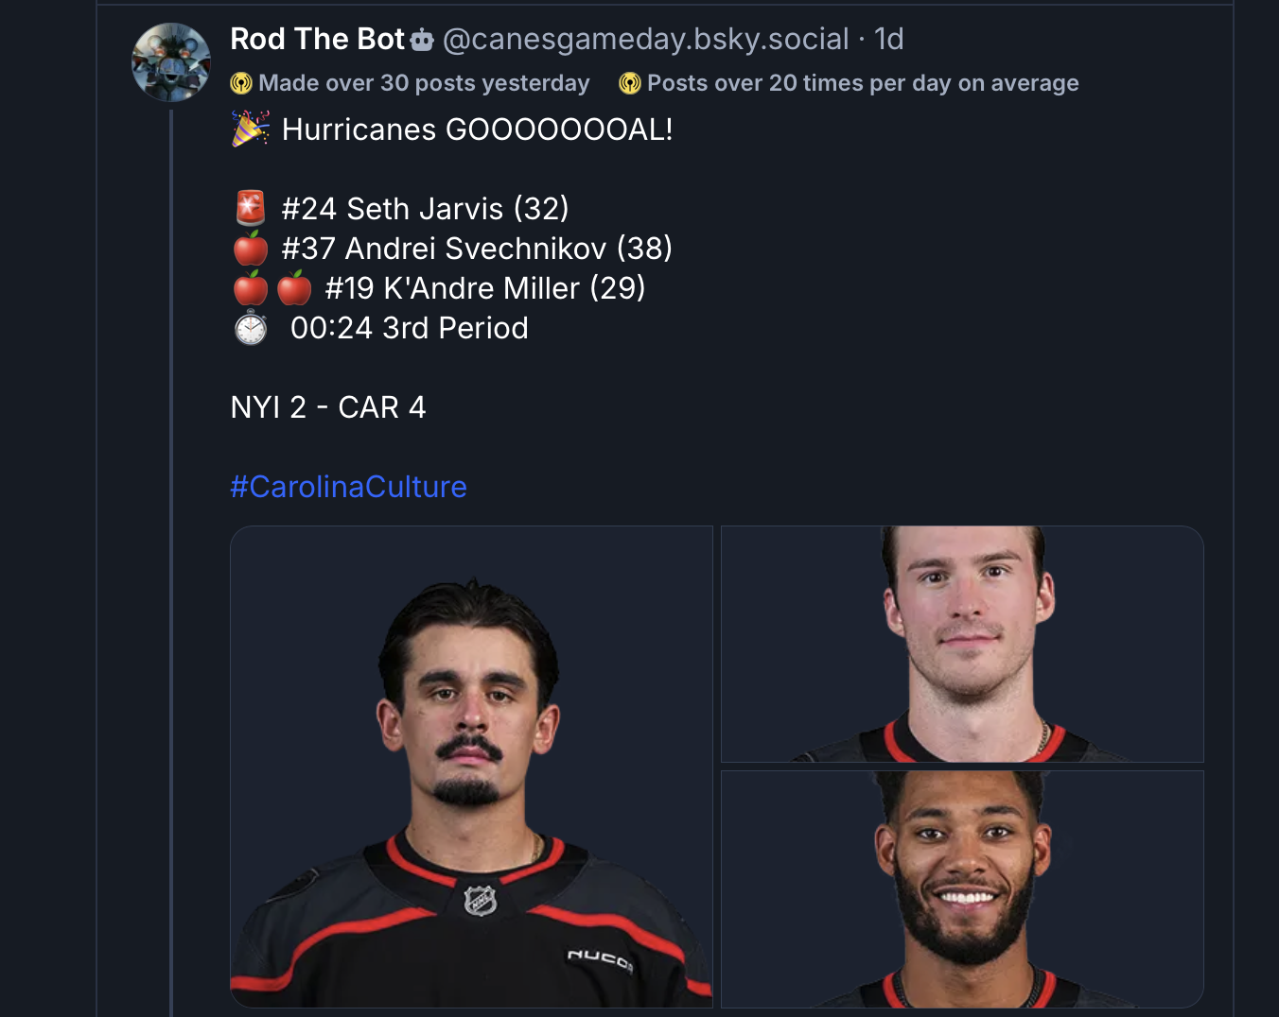The height and width of the screenshot is (1017, 1279).
Task: Click the apple emoji next to Andrei Svechnikov
Action: tap(249, 248)
